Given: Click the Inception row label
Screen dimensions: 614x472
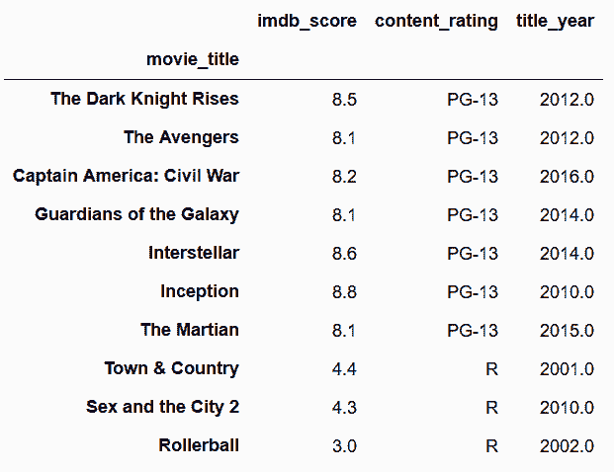Looking at the screenshot, I should coord(200,291).
